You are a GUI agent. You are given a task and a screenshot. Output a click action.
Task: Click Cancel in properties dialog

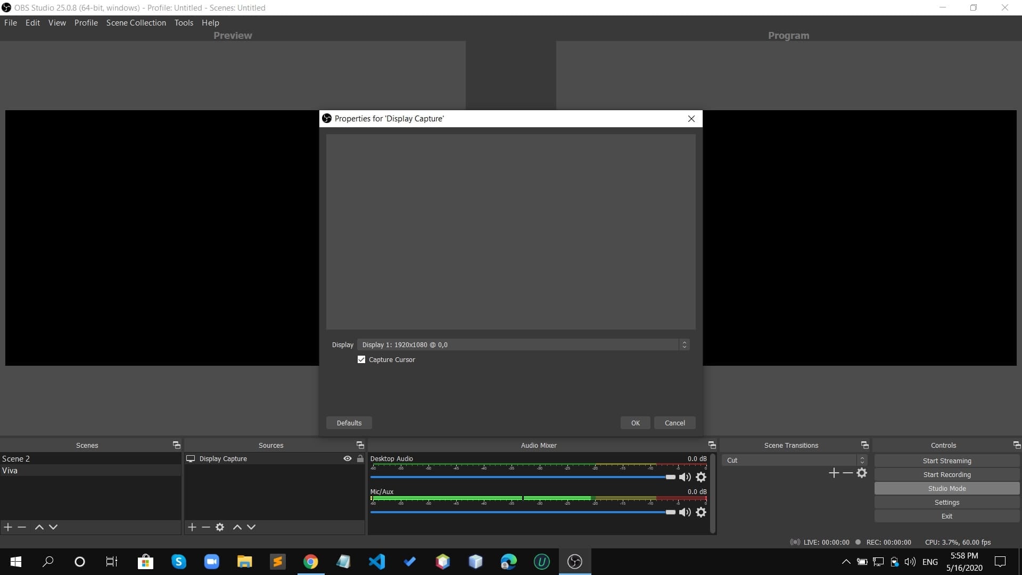(x=675, y=423)
